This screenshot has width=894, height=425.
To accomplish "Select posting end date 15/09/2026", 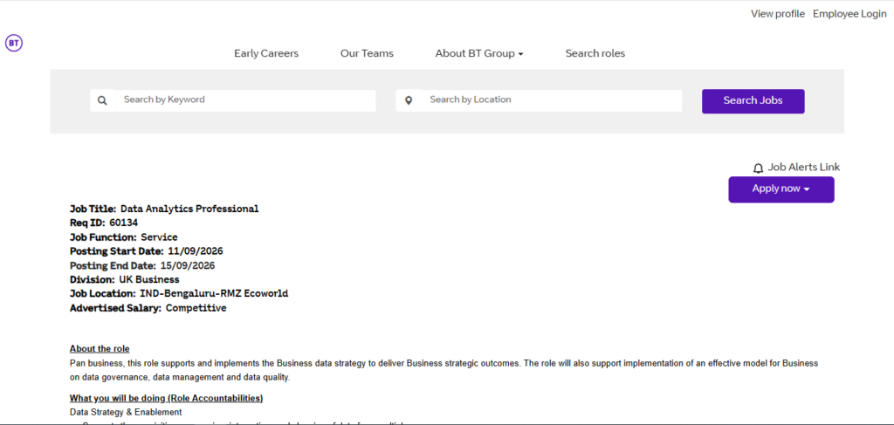I will (188, 265).
